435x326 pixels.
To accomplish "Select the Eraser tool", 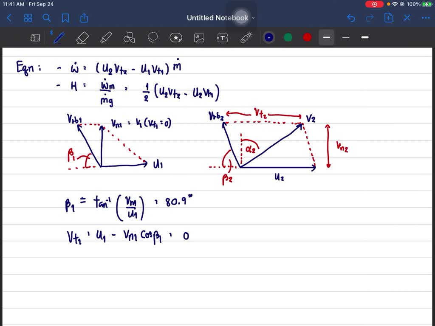I will click(82, 38).
